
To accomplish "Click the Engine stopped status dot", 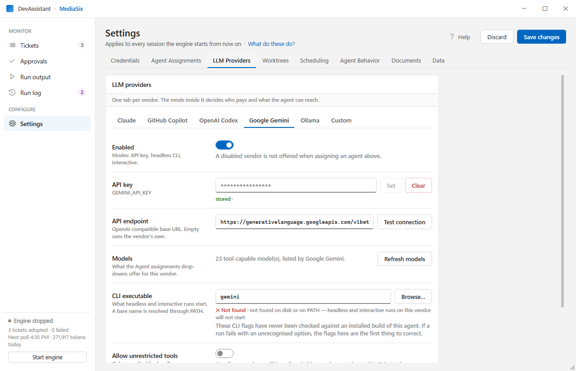I will (10, 321).
